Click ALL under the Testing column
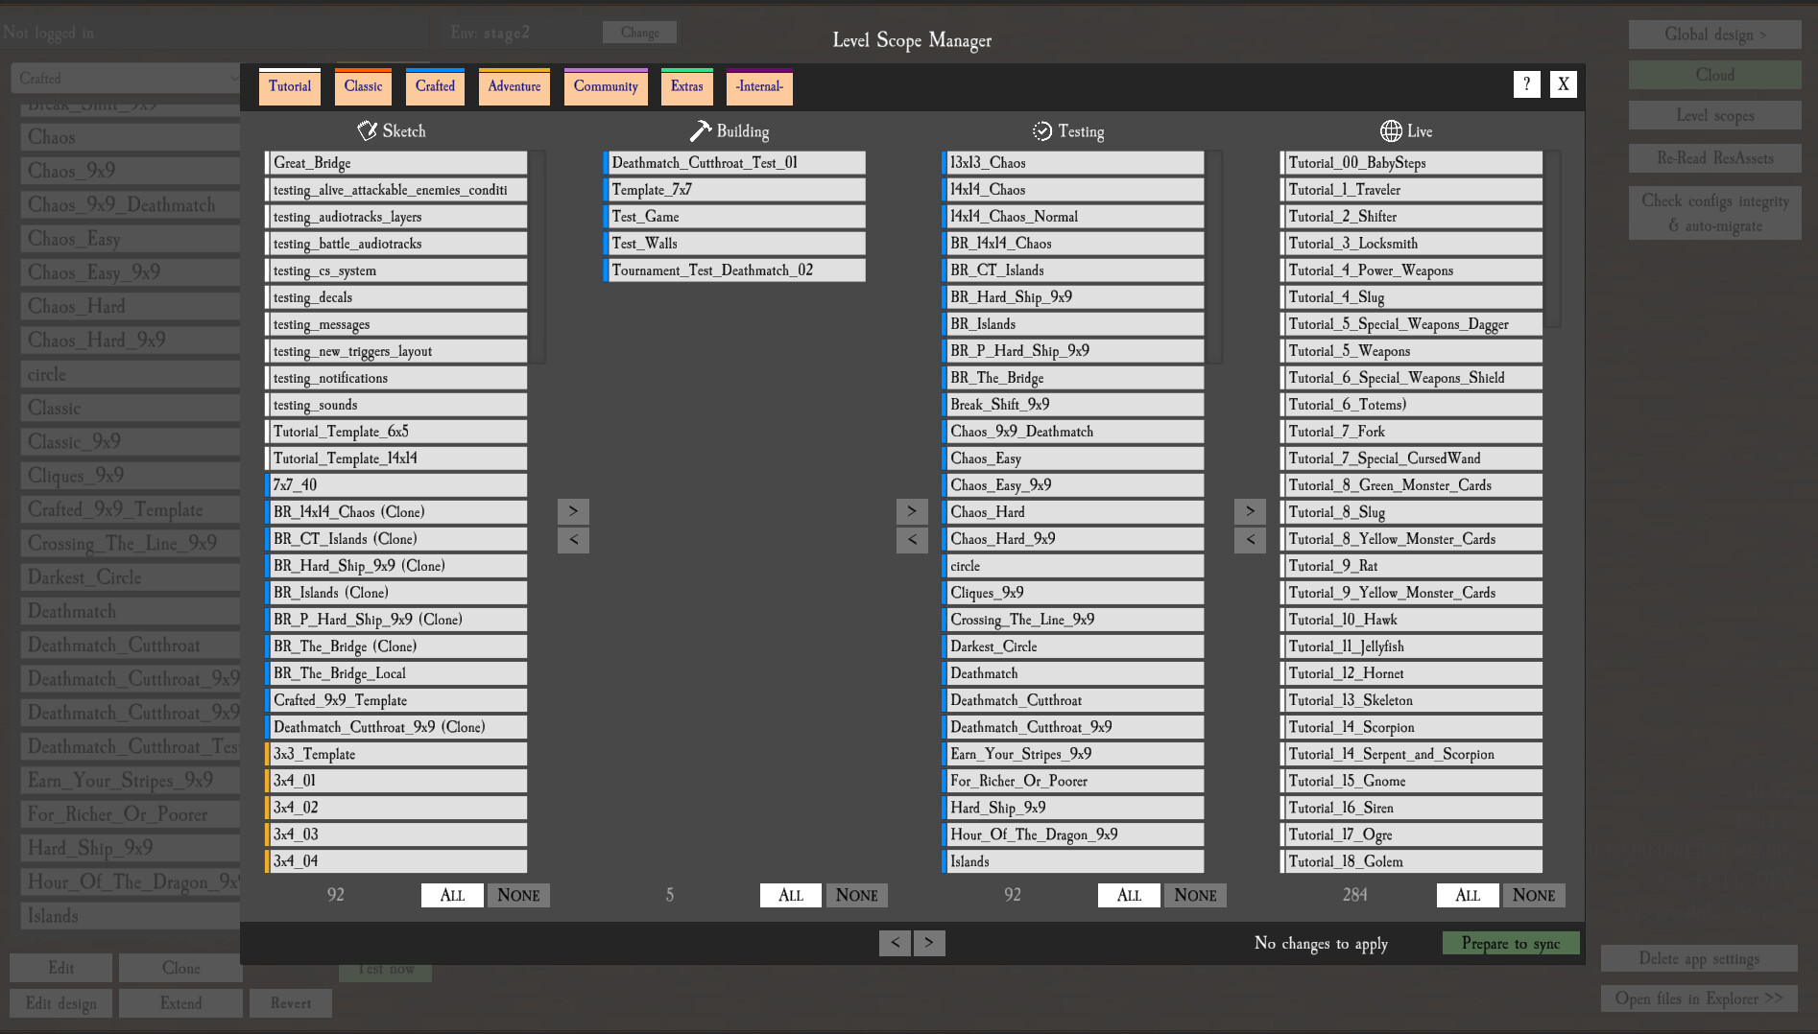Screen dimensions: 1818x1034 coord(1128,895)
